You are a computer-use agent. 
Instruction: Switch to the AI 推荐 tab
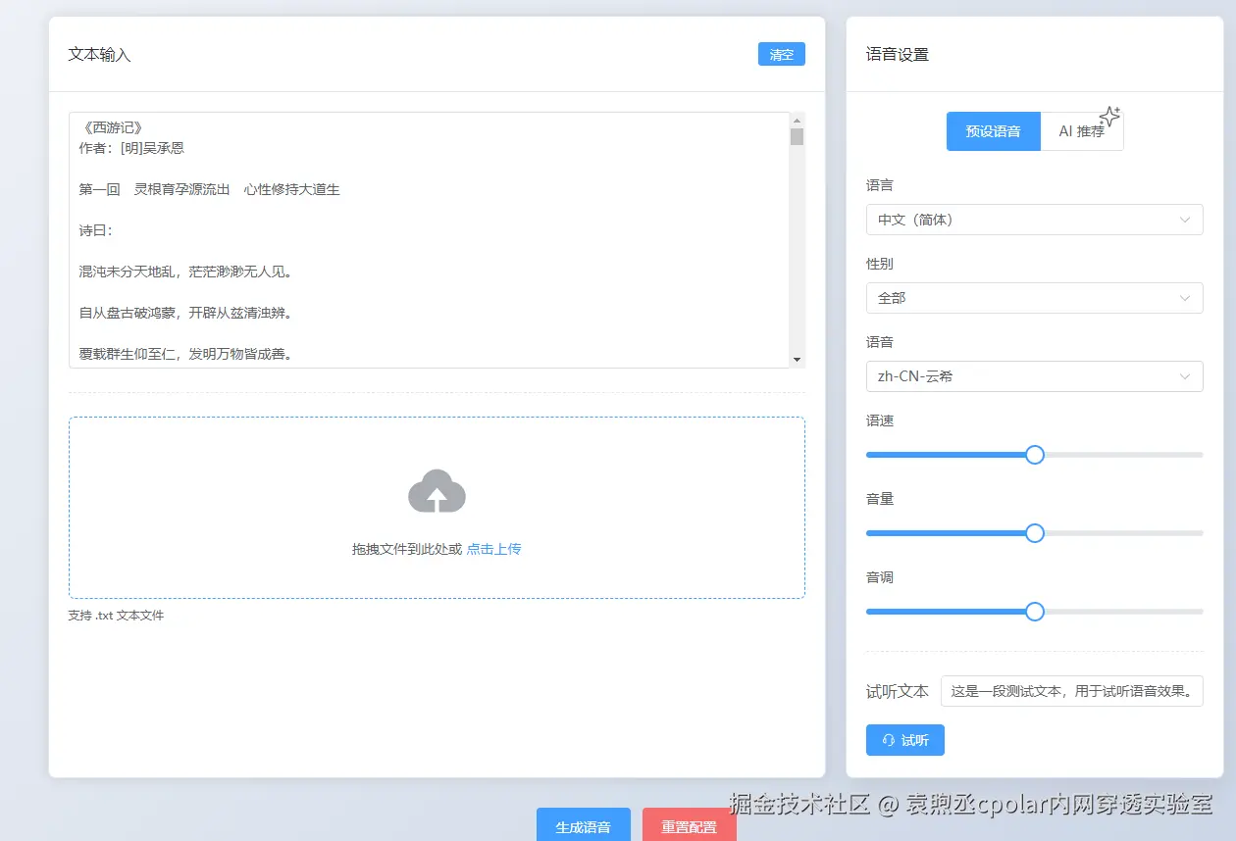click(x=1081, y=131)
